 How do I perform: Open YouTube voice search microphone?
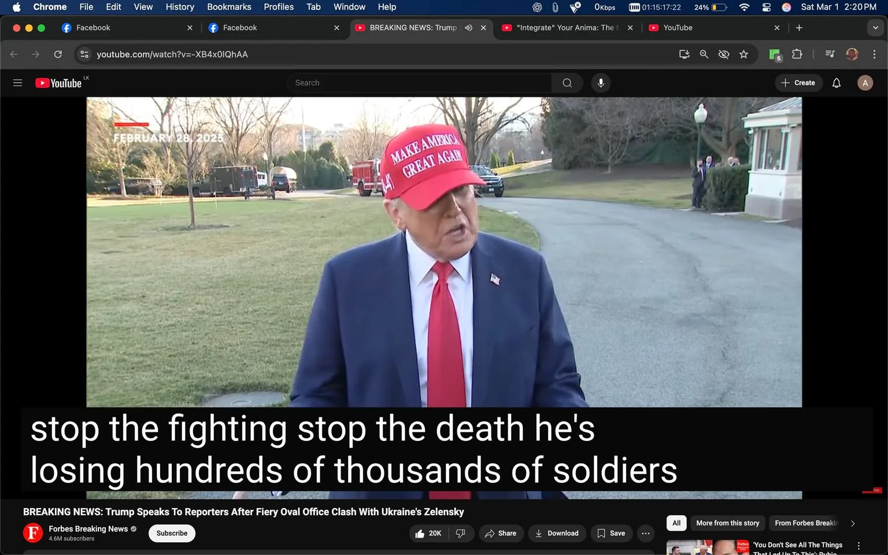pos(601,83)
